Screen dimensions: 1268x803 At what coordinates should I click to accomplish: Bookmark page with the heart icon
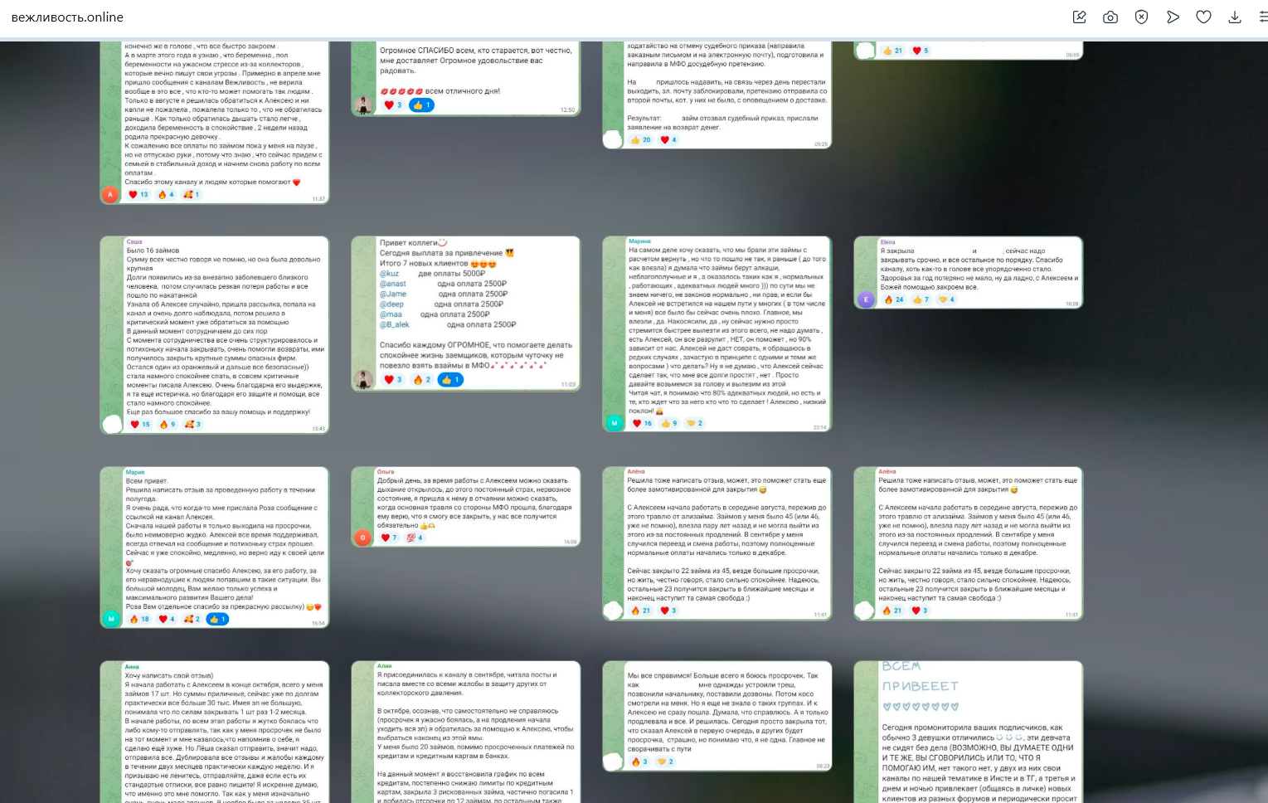point(1203,17)
